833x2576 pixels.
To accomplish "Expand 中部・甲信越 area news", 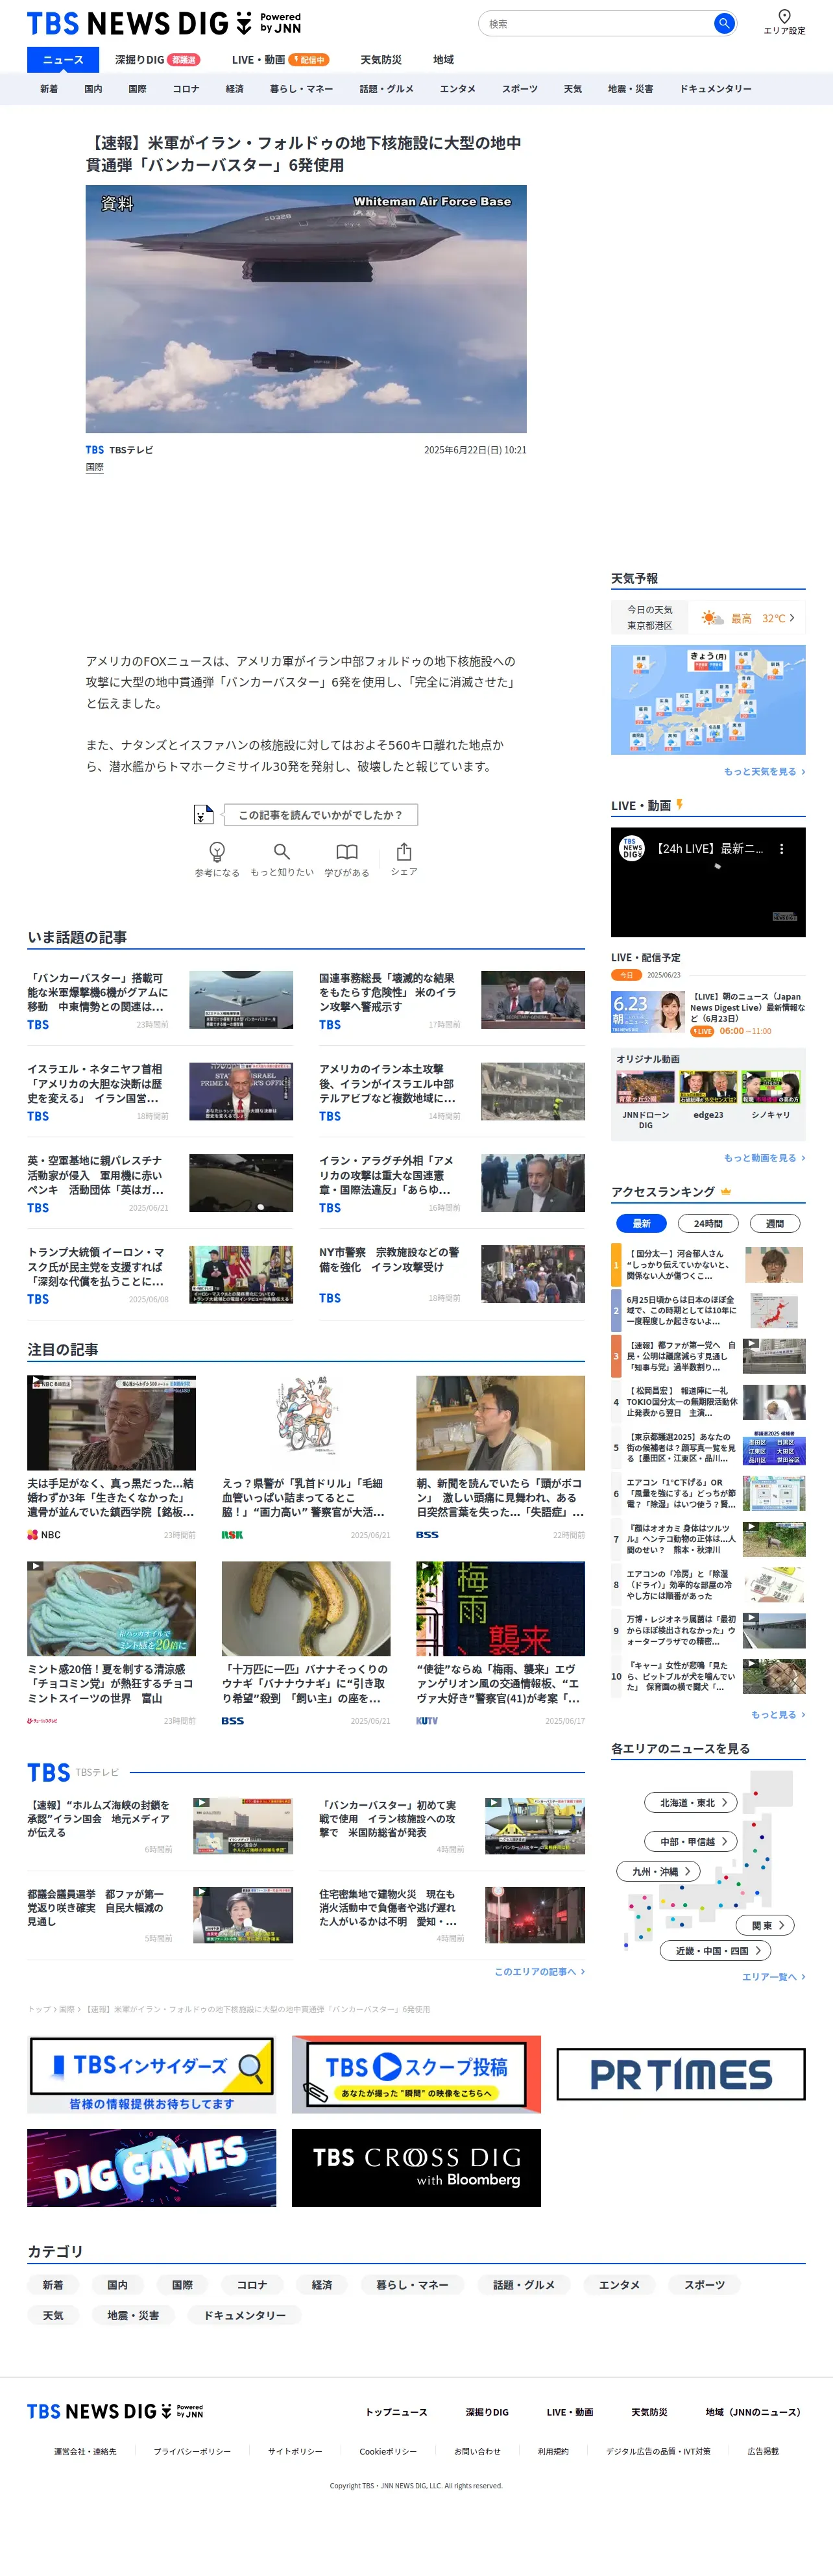I will [691, 1841].
